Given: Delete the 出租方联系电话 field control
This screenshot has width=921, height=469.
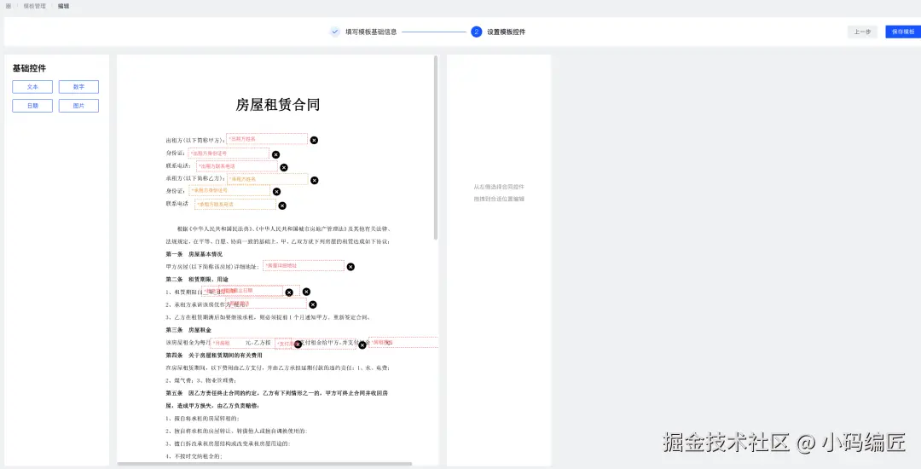Looking at the screenshot, I should pos(284,167).
